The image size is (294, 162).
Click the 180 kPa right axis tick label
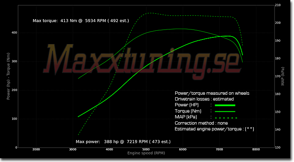[x=278, y=59]
